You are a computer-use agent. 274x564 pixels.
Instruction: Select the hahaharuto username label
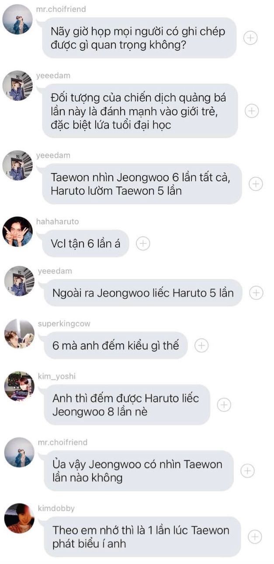tap(58, 221)
